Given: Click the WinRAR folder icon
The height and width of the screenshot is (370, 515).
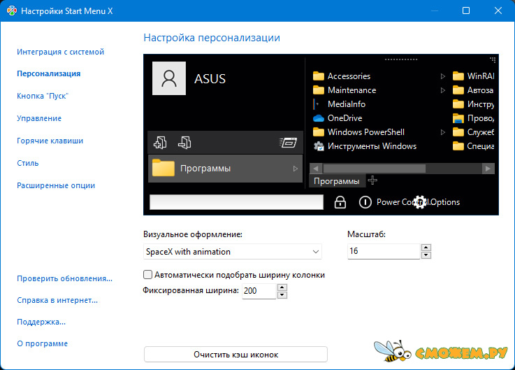Looking at the screenshot, I should click(x=458, y=76).
